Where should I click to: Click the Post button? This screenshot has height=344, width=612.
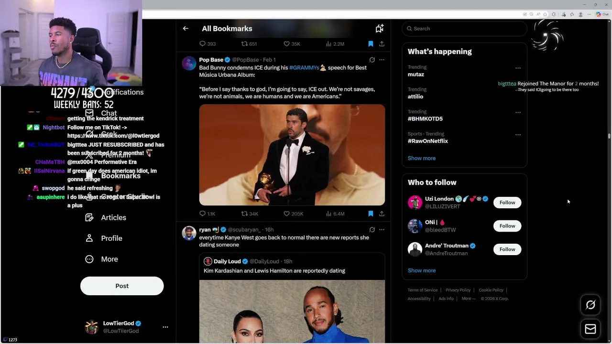click(x=122, y=286)
